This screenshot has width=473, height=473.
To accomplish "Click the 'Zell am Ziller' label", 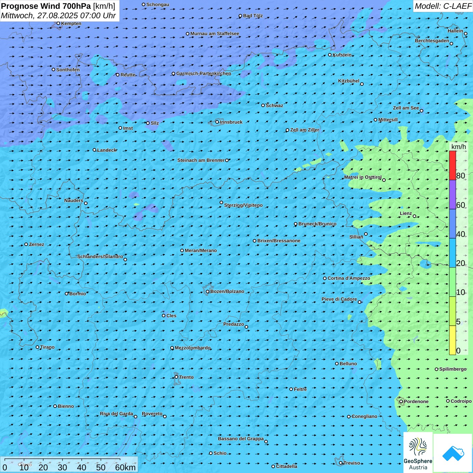I will pos(305,130).
